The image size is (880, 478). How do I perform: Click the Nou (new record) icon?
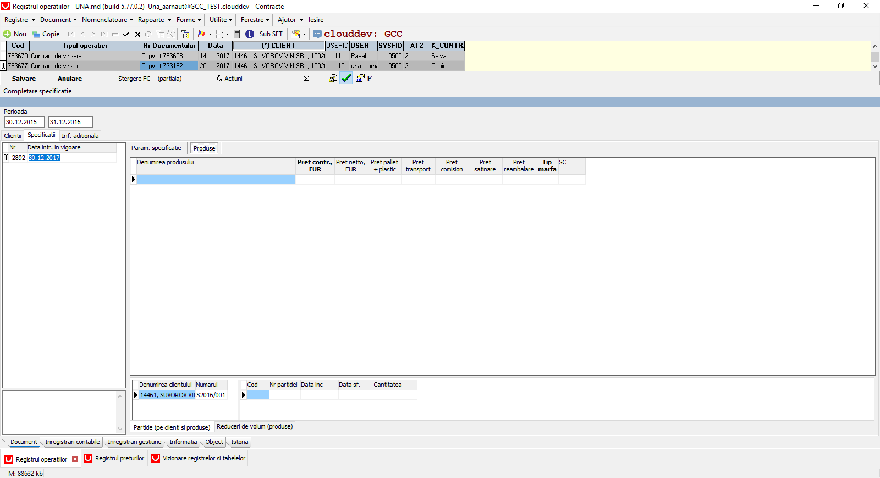[7, 34]
